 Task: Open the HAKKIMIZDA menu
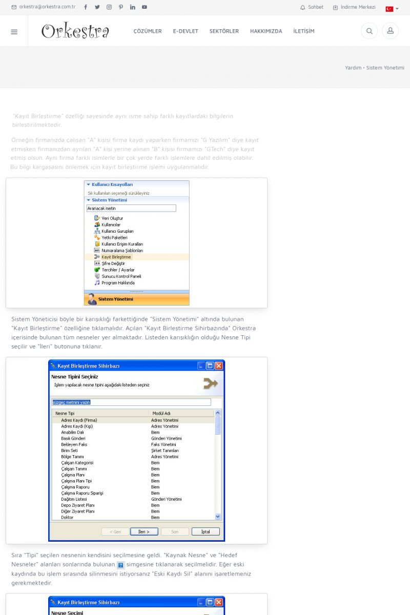(266, 31)
